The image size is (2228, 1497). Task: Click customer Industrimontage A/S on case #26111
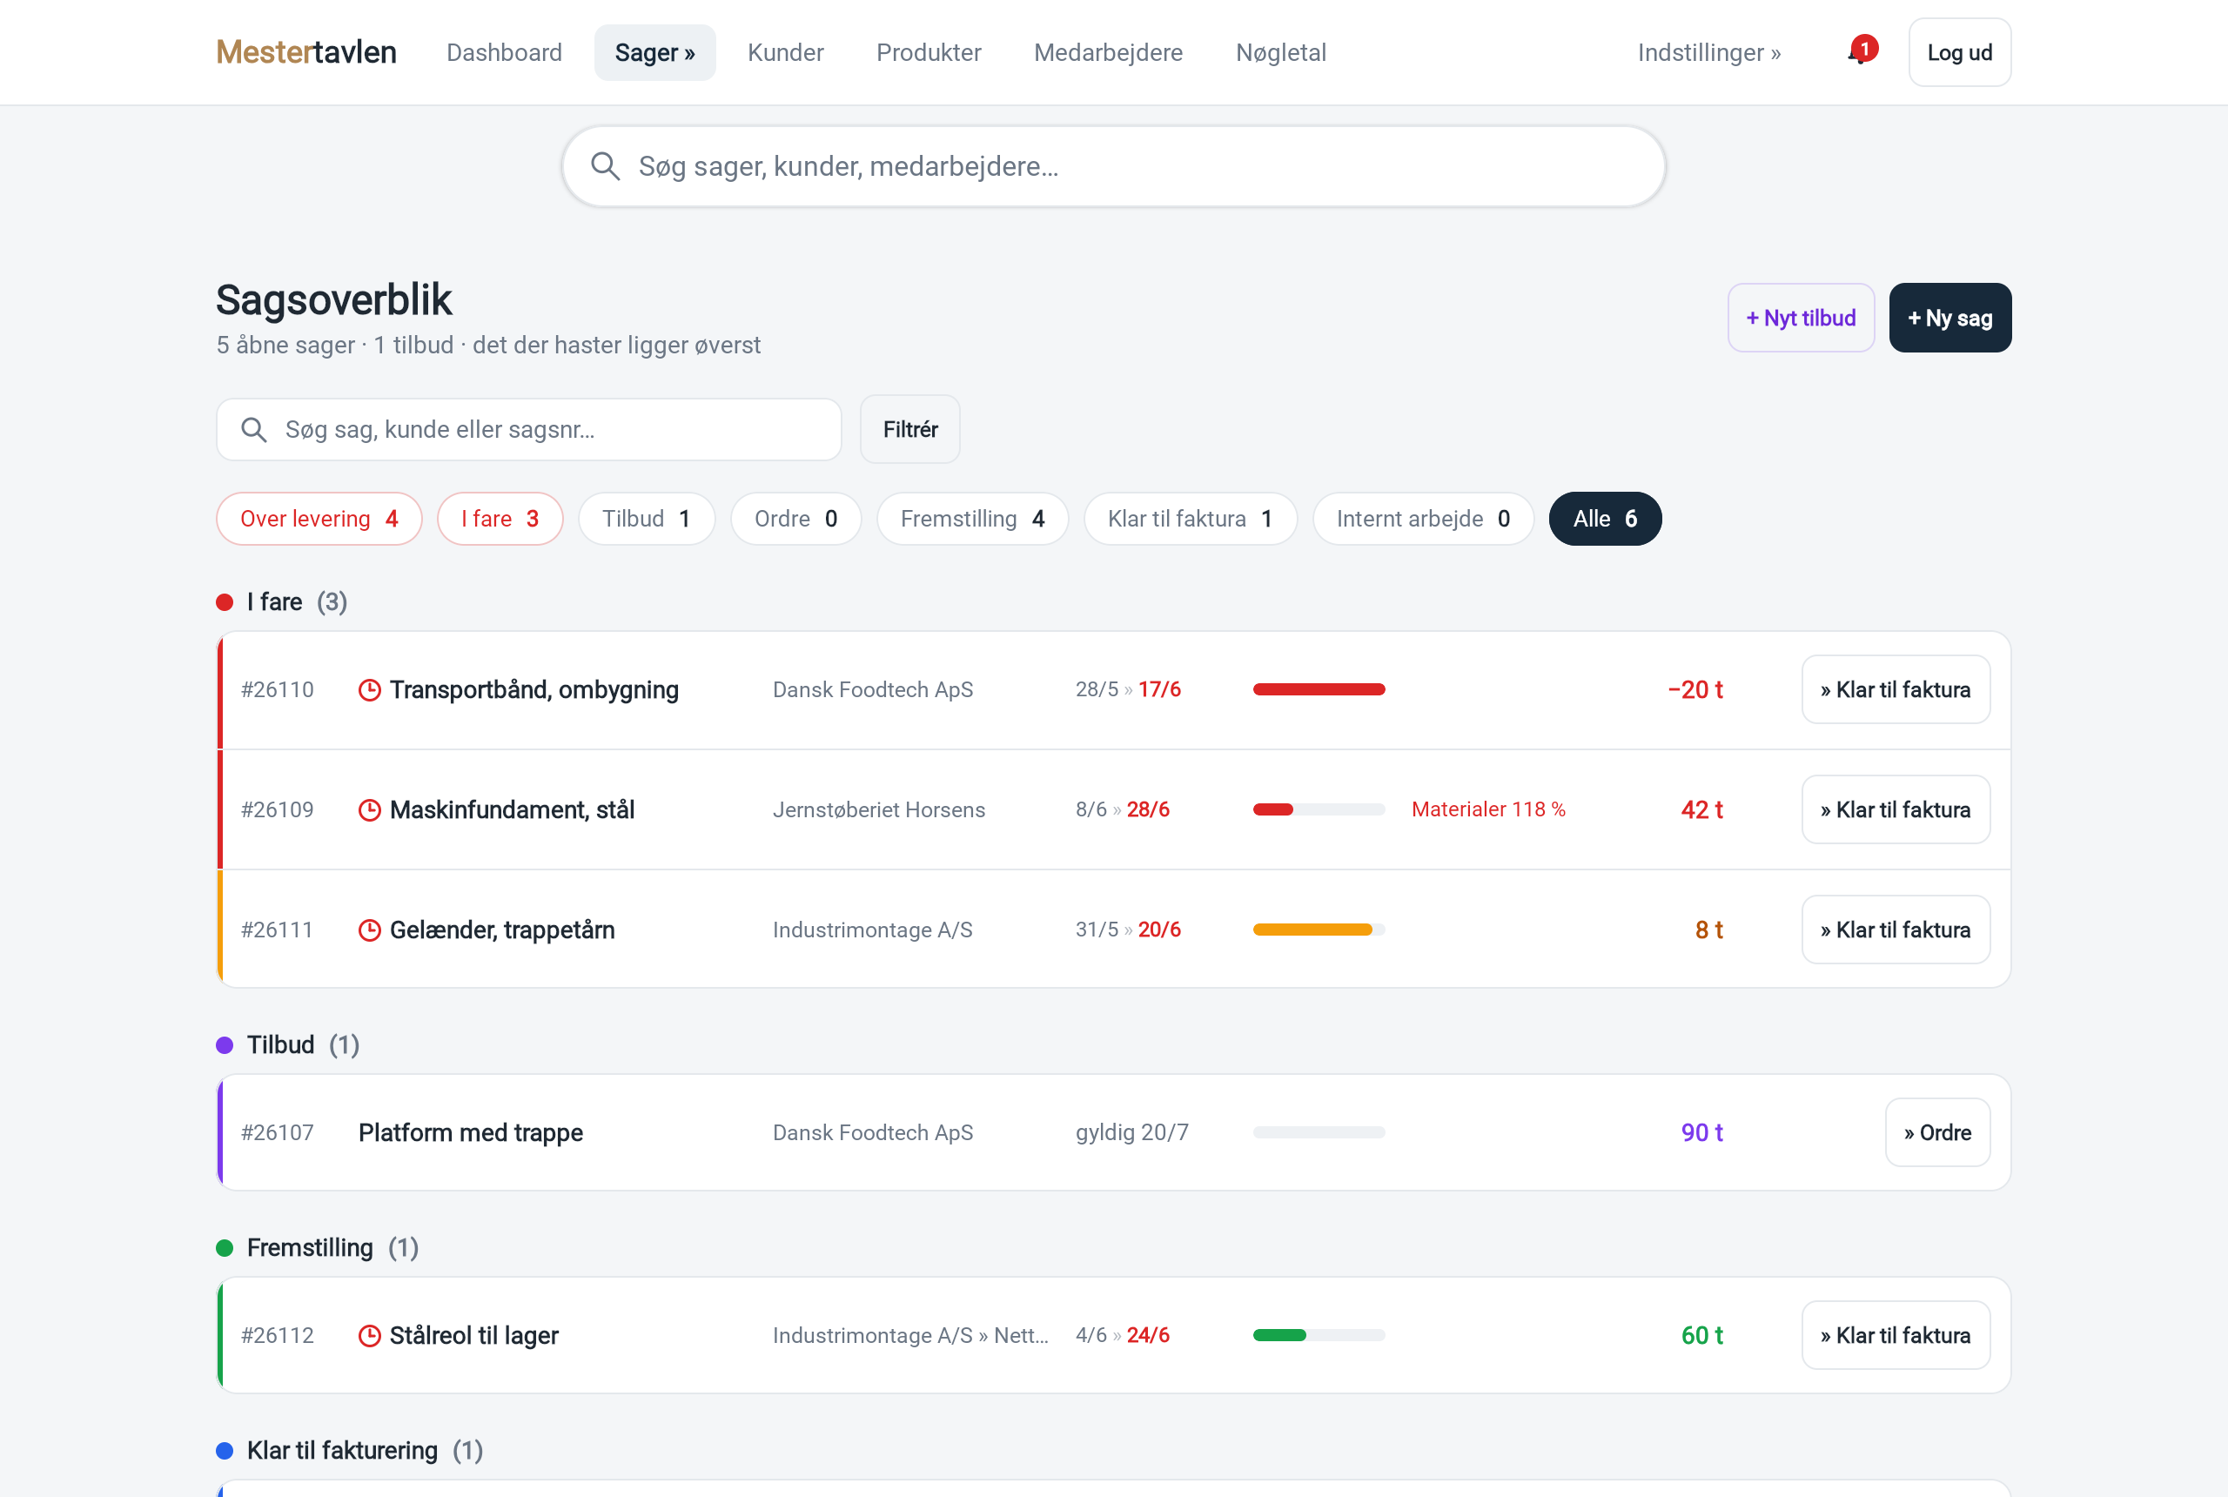[873, 930]
